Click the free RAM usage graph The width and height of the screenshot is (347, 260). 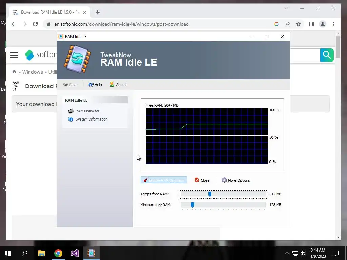click(207, 136)
